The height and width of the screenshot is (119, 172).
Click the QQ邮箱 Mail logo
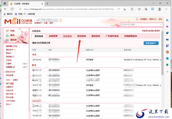[18, 21]
